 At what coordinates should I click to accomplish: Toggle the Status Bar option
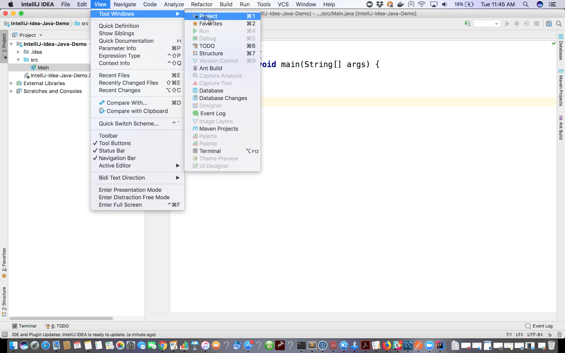138,151
